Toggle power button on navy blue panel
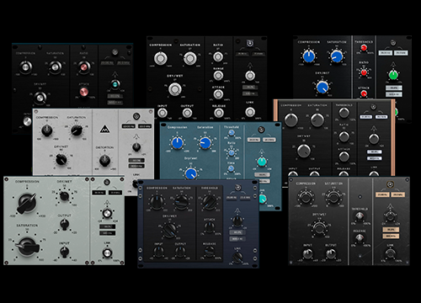The height and width of the screenshot is (303, 421). [x=238, y=188]
